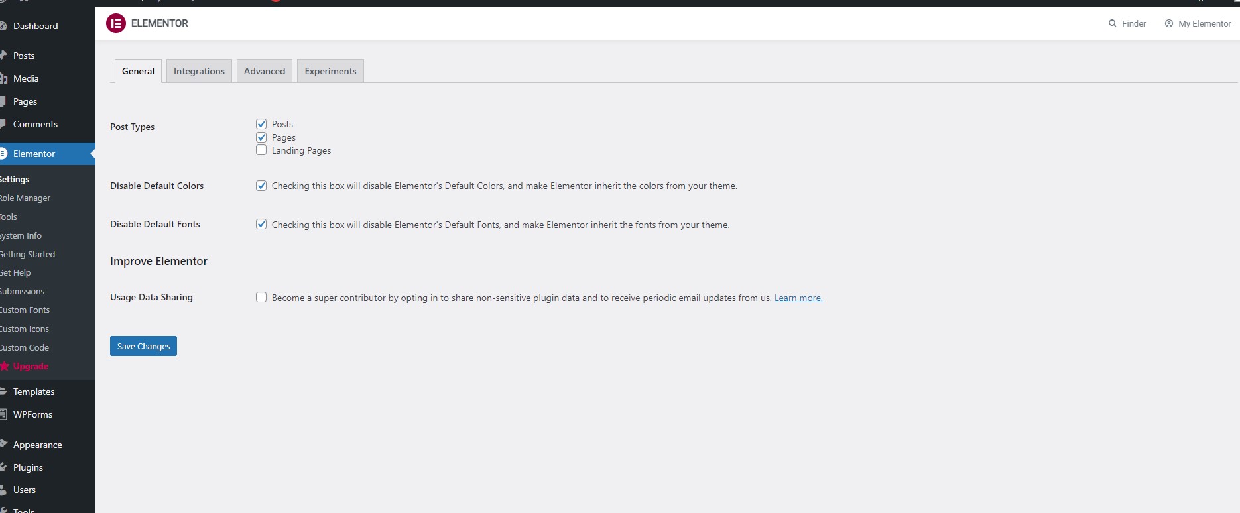The image size is (1240, 513).
Task: Click the 'Post Types' row label
Action: tap(133, 127)
